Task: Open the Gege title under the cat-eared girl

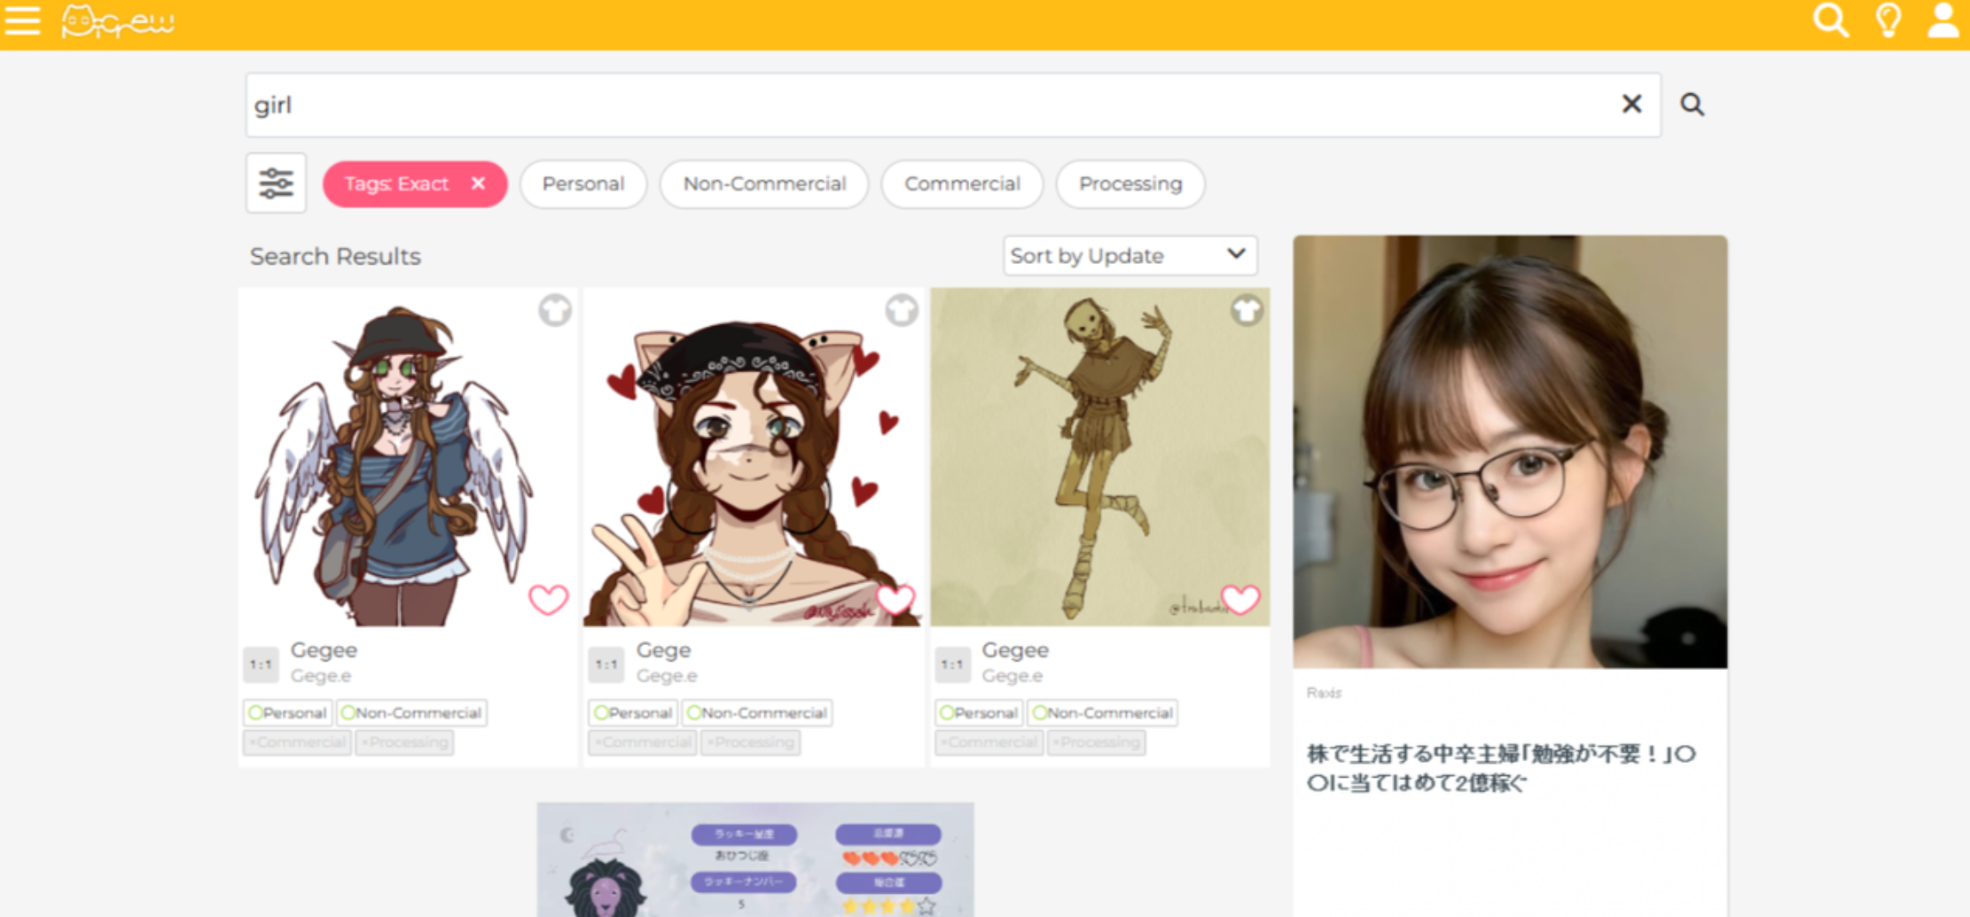Action: (x=663, y=650)
